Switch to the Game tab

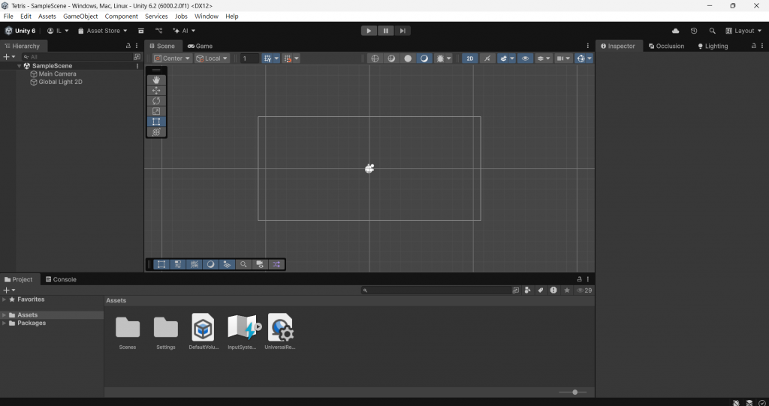tap(200, 46)
